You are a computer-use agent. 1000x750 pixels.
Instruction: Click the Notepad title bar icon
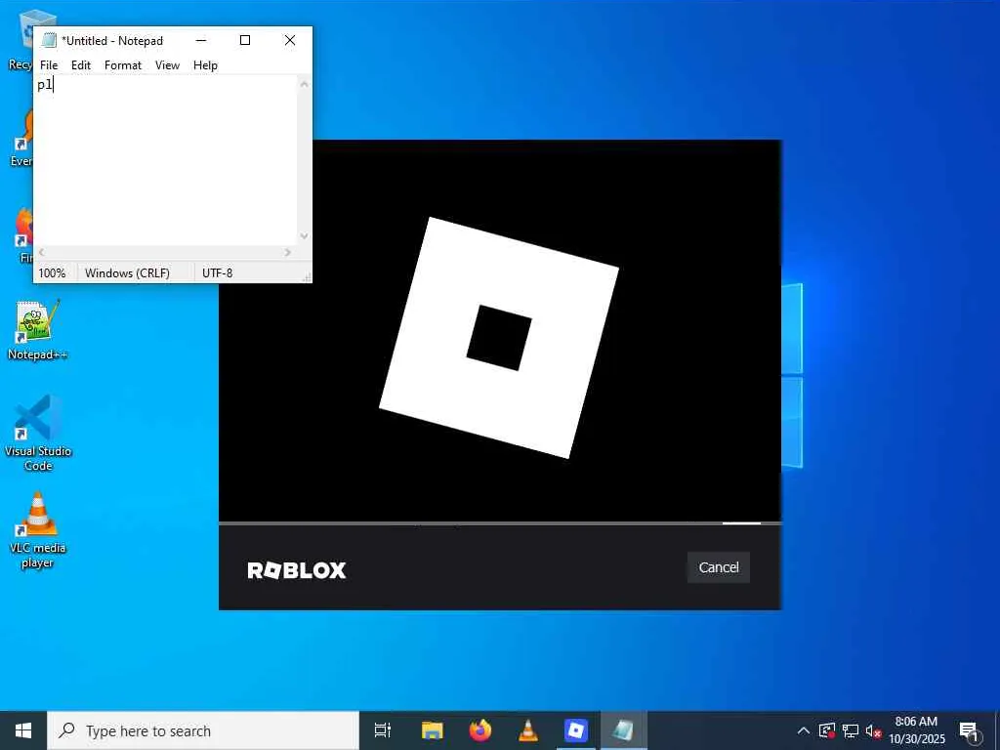point(49,40)
